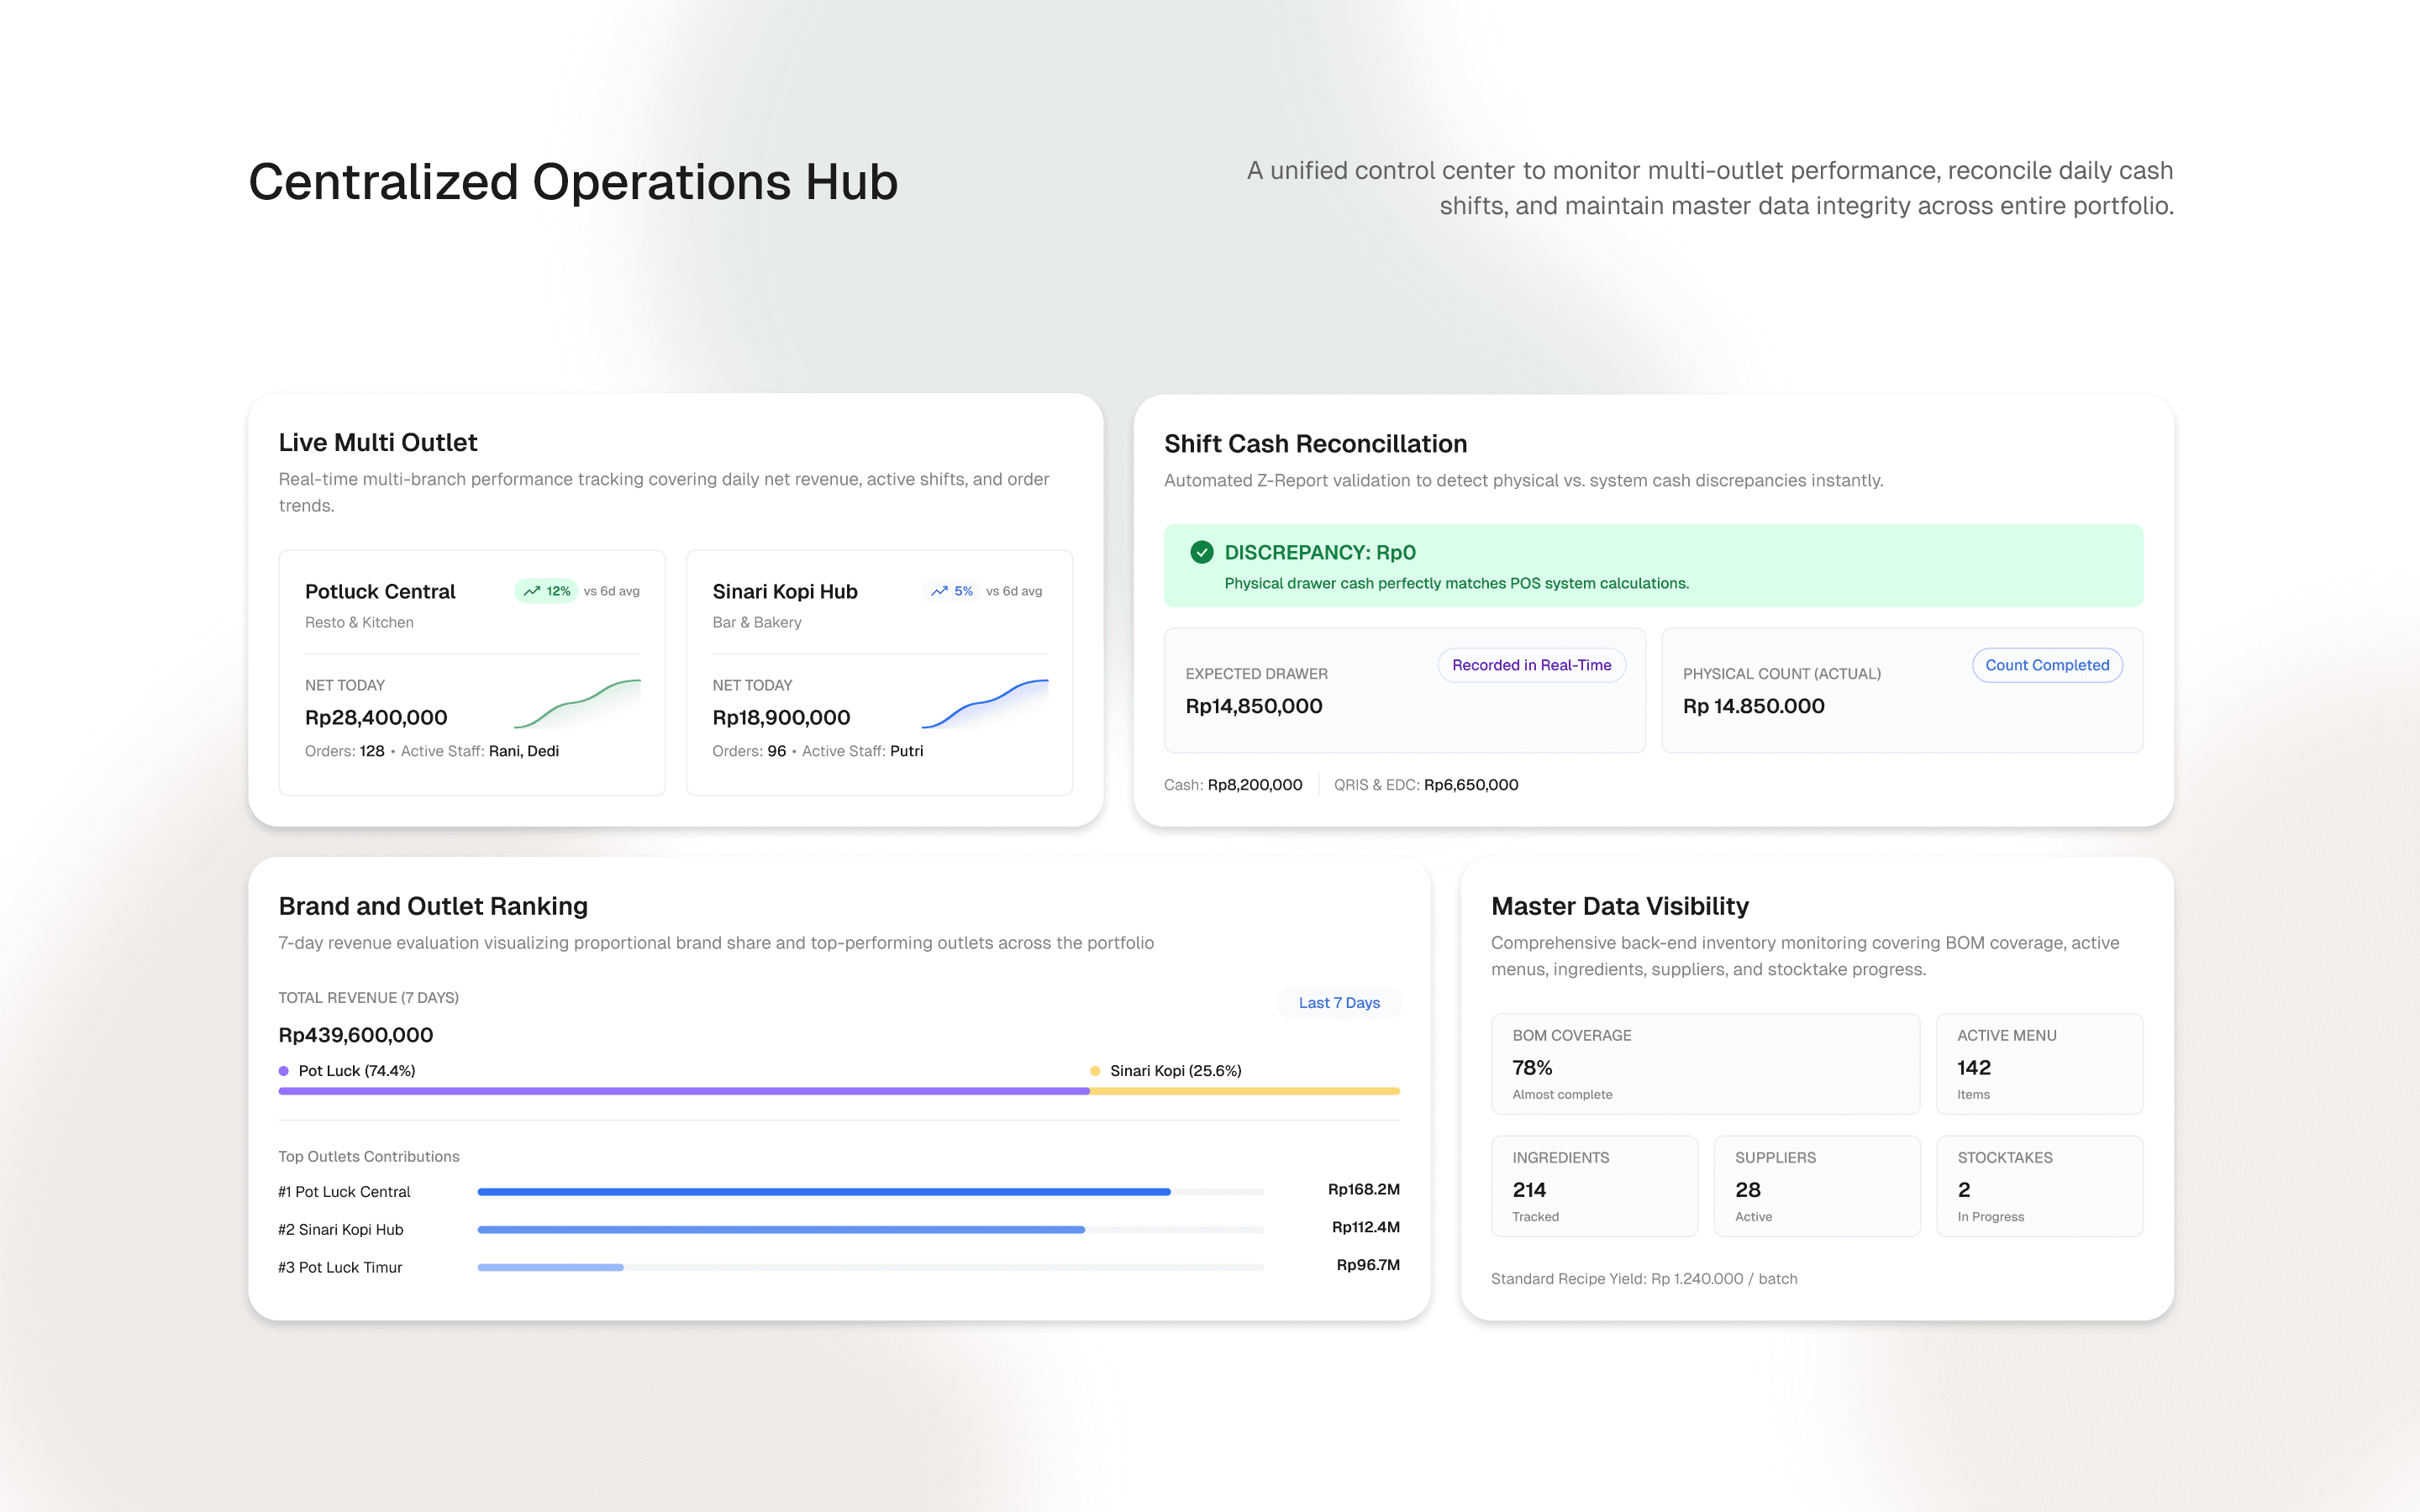Click the purple Pot Luck brand share bar
This screenshot has width=2420, height=1512.
684,1091
